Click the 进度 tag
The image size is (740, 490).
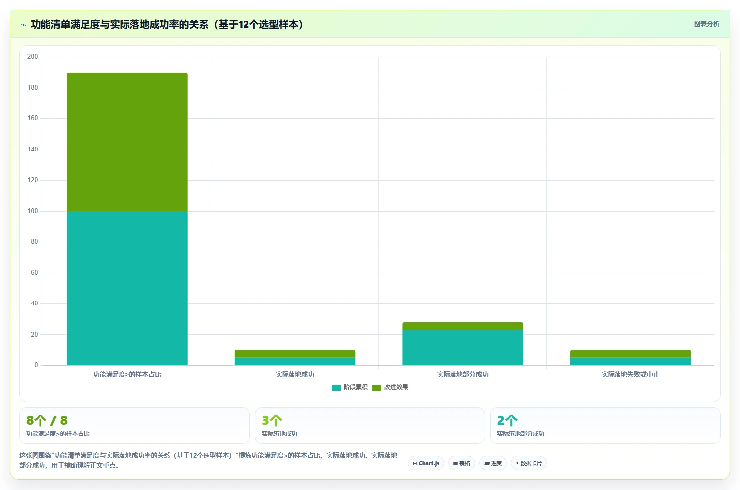tap(493, 463)
